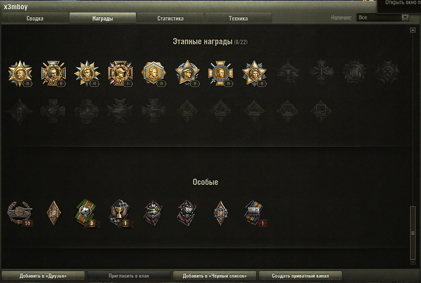Image resolution: width=421 pixels, height=283 pixels.
Task: Click the trophy medal with checkered flag
Action: [x=120, y=213]
